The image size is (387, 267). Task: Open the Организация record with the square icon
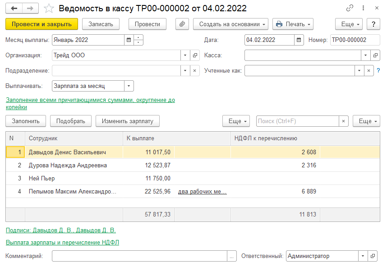point(195,55)
